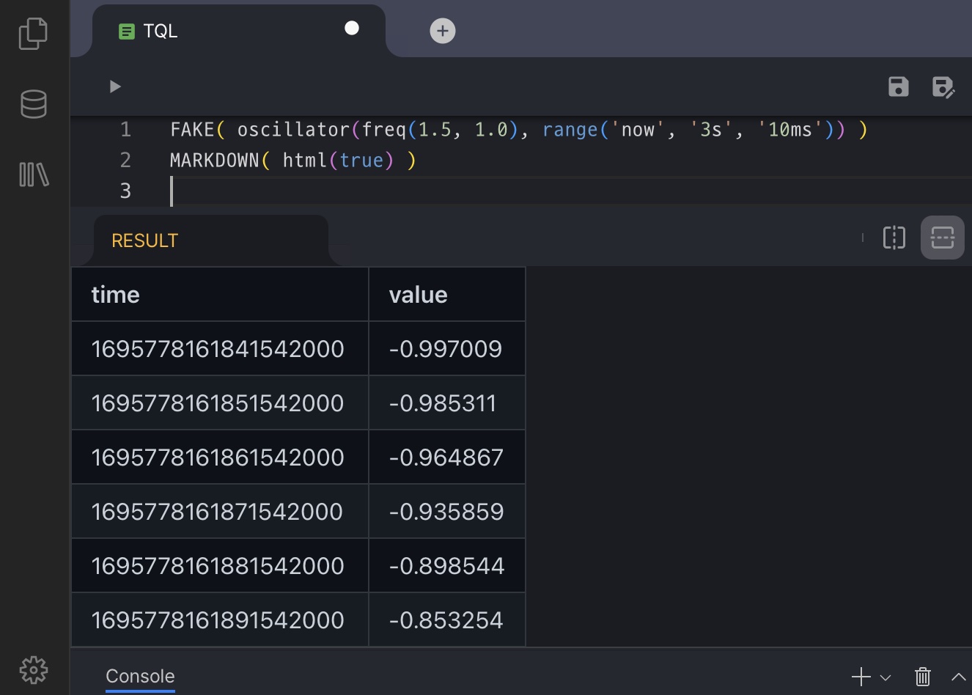Click the unsaved dot on TQL tab
Viewport: 972px width, 695px height.
tap(352, 29)
